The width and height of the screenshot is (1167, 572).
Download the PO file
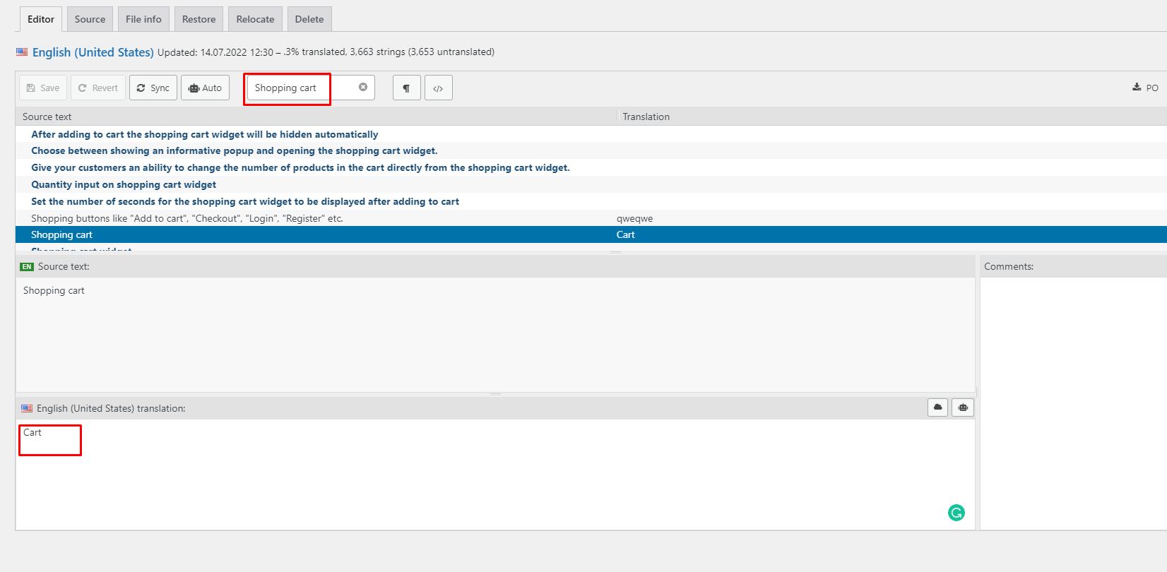pos(1145,88)
